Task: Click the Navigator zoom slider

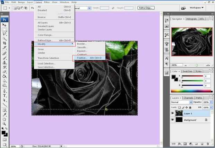Action: pyautogui.click(x=197, y=65)
